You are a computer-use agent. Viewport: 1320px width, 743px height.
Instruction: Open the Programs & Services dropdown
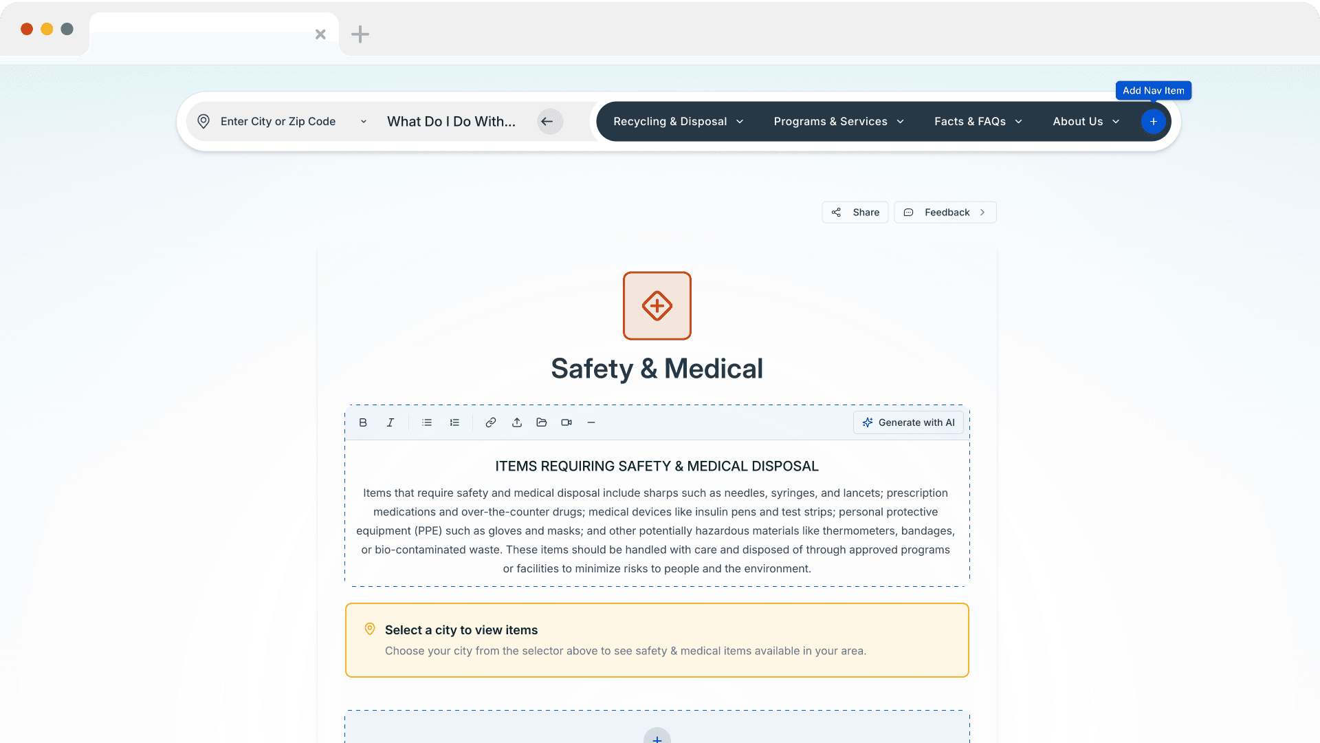click(838, 122)
